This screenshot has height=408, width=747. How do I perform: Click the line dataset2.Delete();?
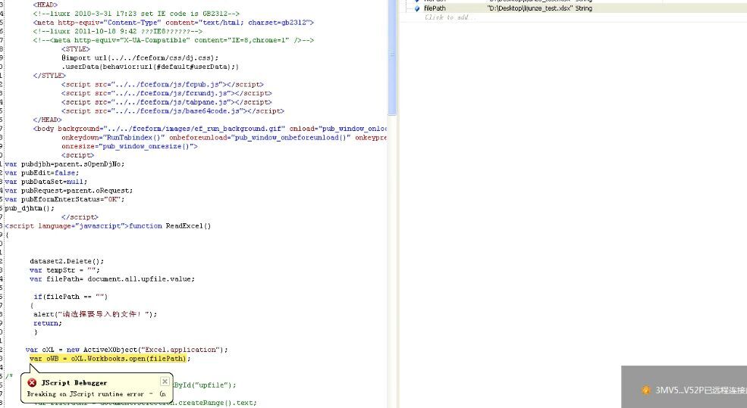click(67, 261)
